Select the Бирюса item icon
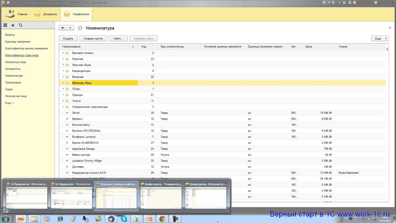This screenshot has height=223, width=396. (67, 119)
